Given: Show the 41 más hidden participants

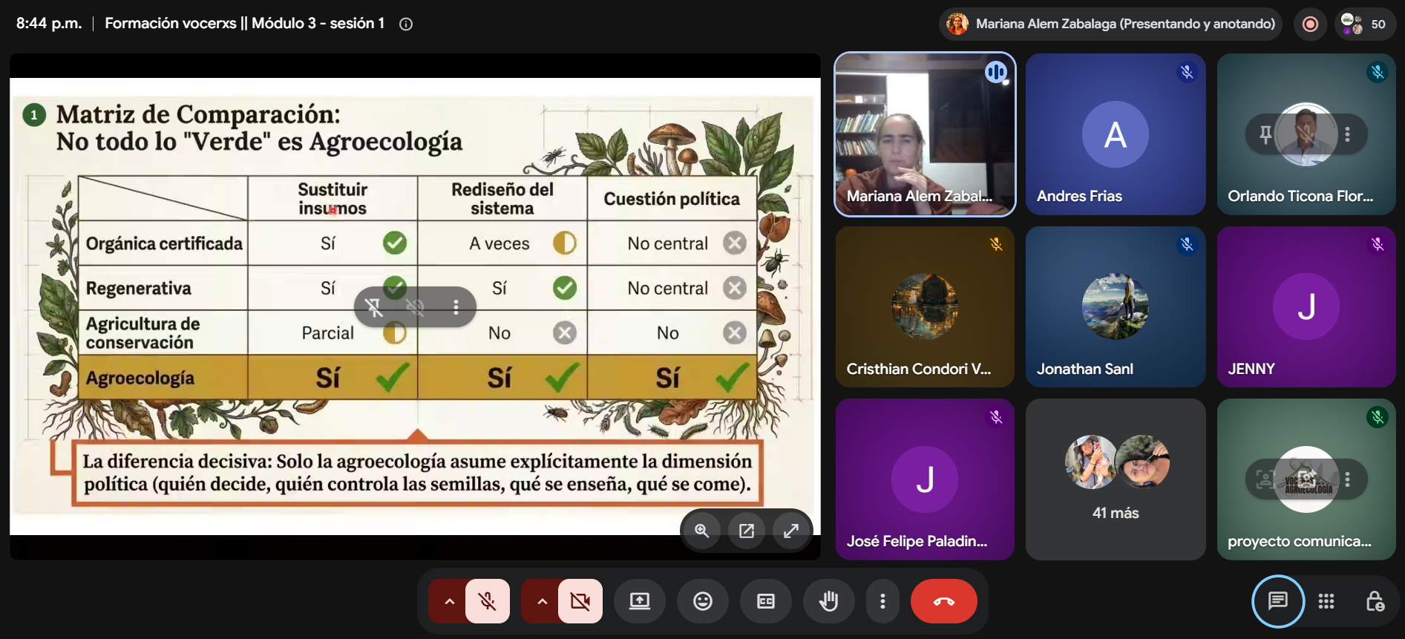Looking at the screenshot, I should click(1116, 479).
